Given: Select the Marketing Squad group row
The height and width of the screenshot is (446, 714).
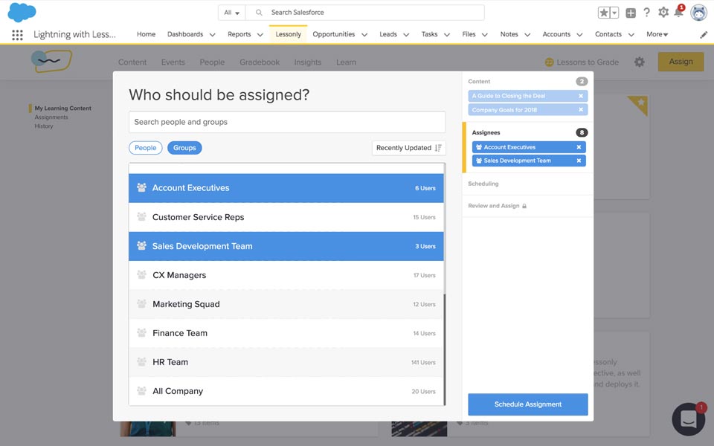Looking at the screenshot, I should coord(286,304).
